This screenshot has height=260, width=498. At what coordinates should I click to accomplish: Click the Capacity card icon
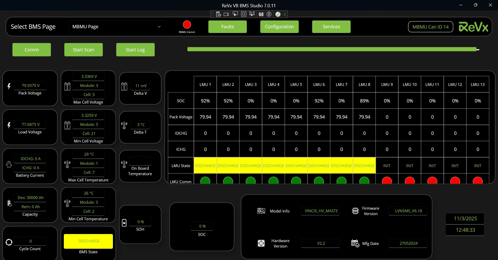(9, 203)
